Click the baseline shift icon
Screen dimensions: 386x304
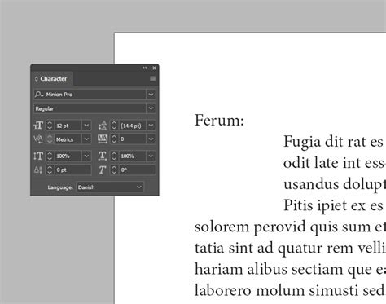click(38, 170)
